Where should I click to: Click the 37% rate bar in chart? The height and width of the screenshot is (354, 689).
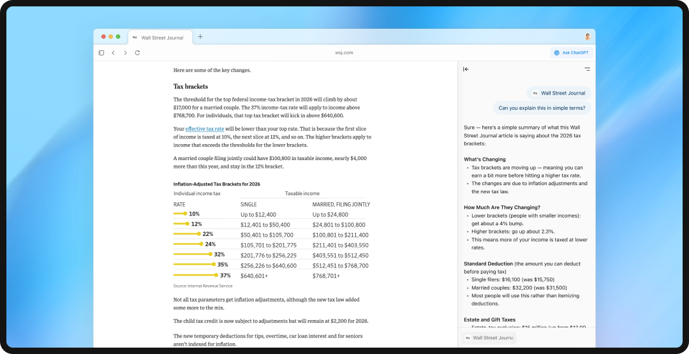pyautogui.click(x=195, y=276)
